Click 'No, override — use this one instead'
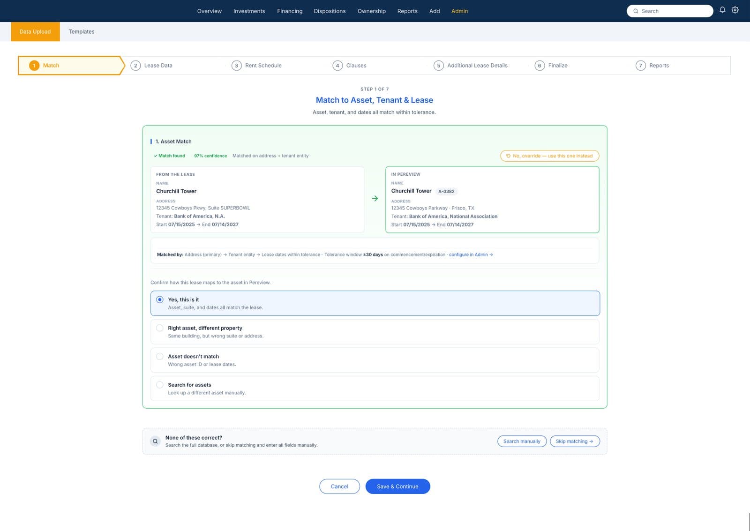The height and width of the screenshot is (531, 750). click(x=549, y=156)
